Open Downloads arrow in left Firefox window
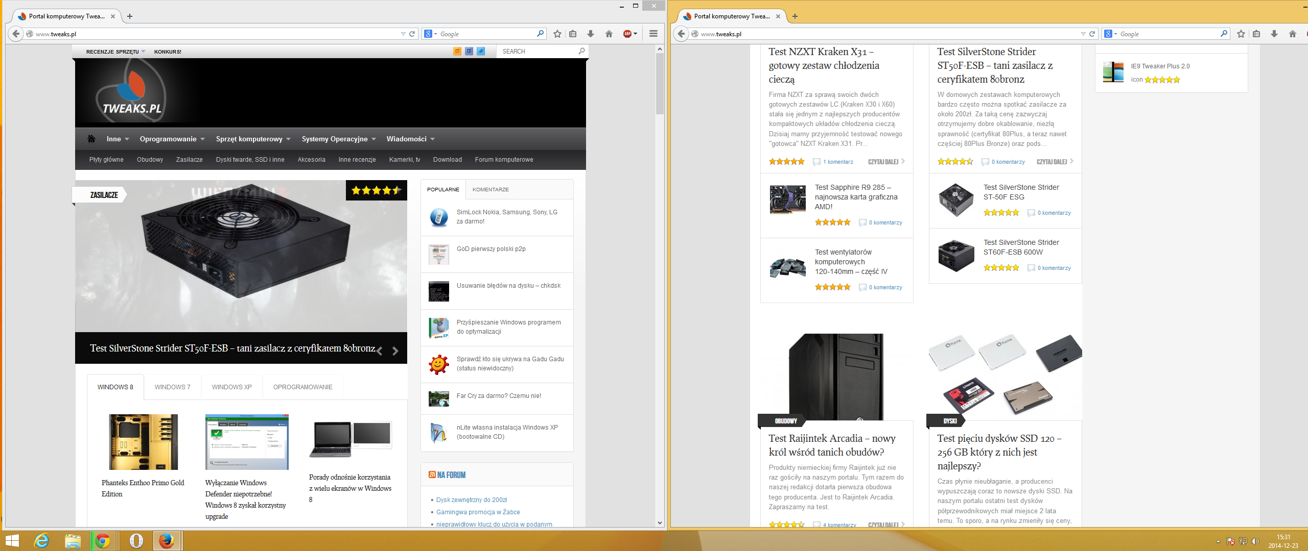 pos(591,34)
